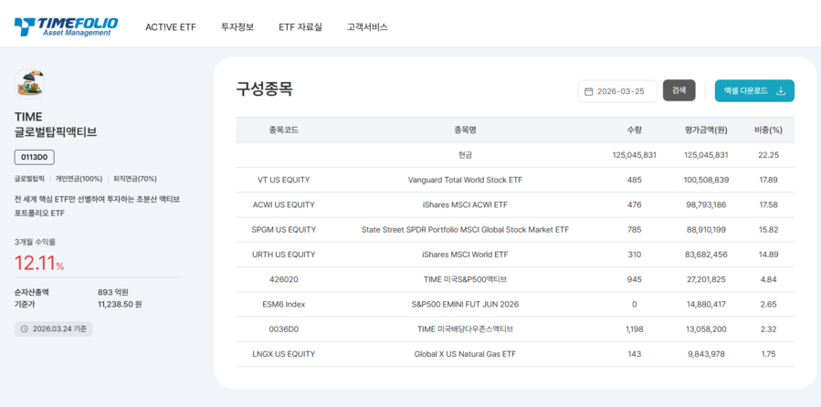Open the ETF 자료실 menu
The width and height of the screenshot is (821, 407).
[300, 27]
